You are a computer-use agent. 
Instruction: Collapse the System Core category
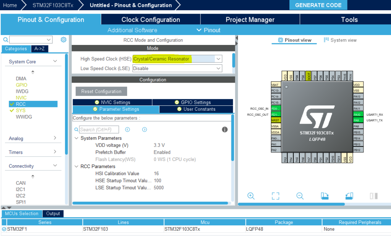click(55, 61)
